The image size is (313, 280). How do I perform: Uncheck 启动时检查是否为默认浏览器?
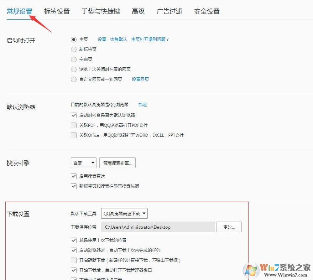[x=74, y=115]
